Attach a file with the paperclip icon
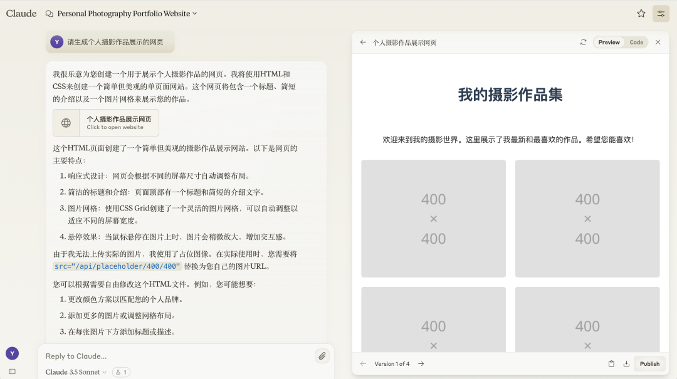Viewport: 677px width, 379px height. pos(322,355)
